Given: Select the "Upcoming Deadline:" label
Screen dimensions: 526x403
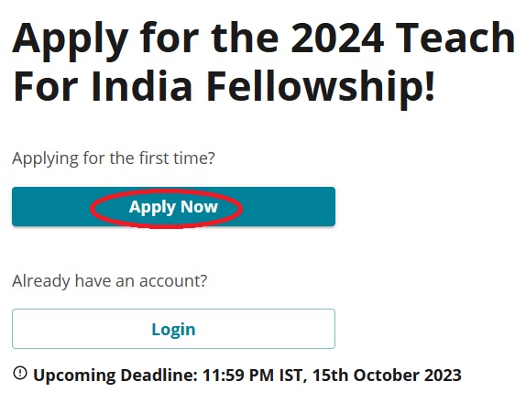Looking at the screenshot, I should [x=115, y=376].
